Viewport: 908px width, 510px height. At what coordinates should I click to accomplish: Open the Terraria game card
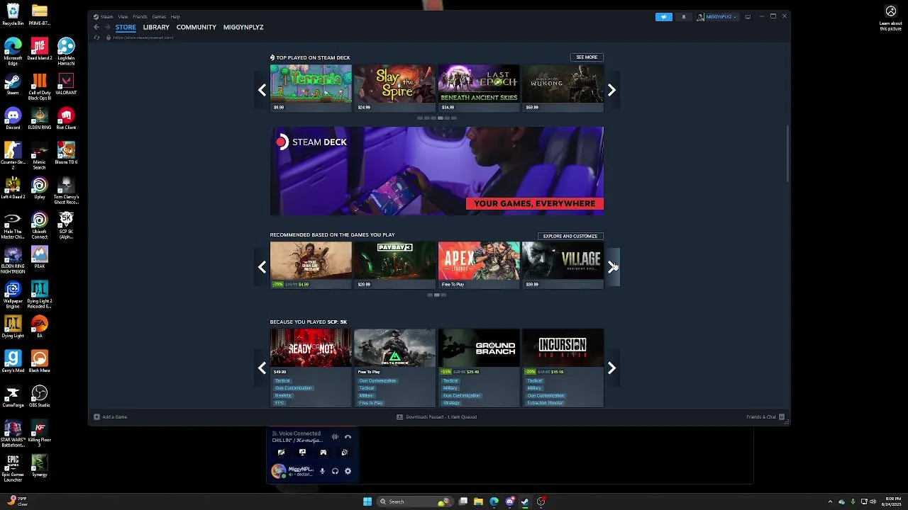[311, 88]
